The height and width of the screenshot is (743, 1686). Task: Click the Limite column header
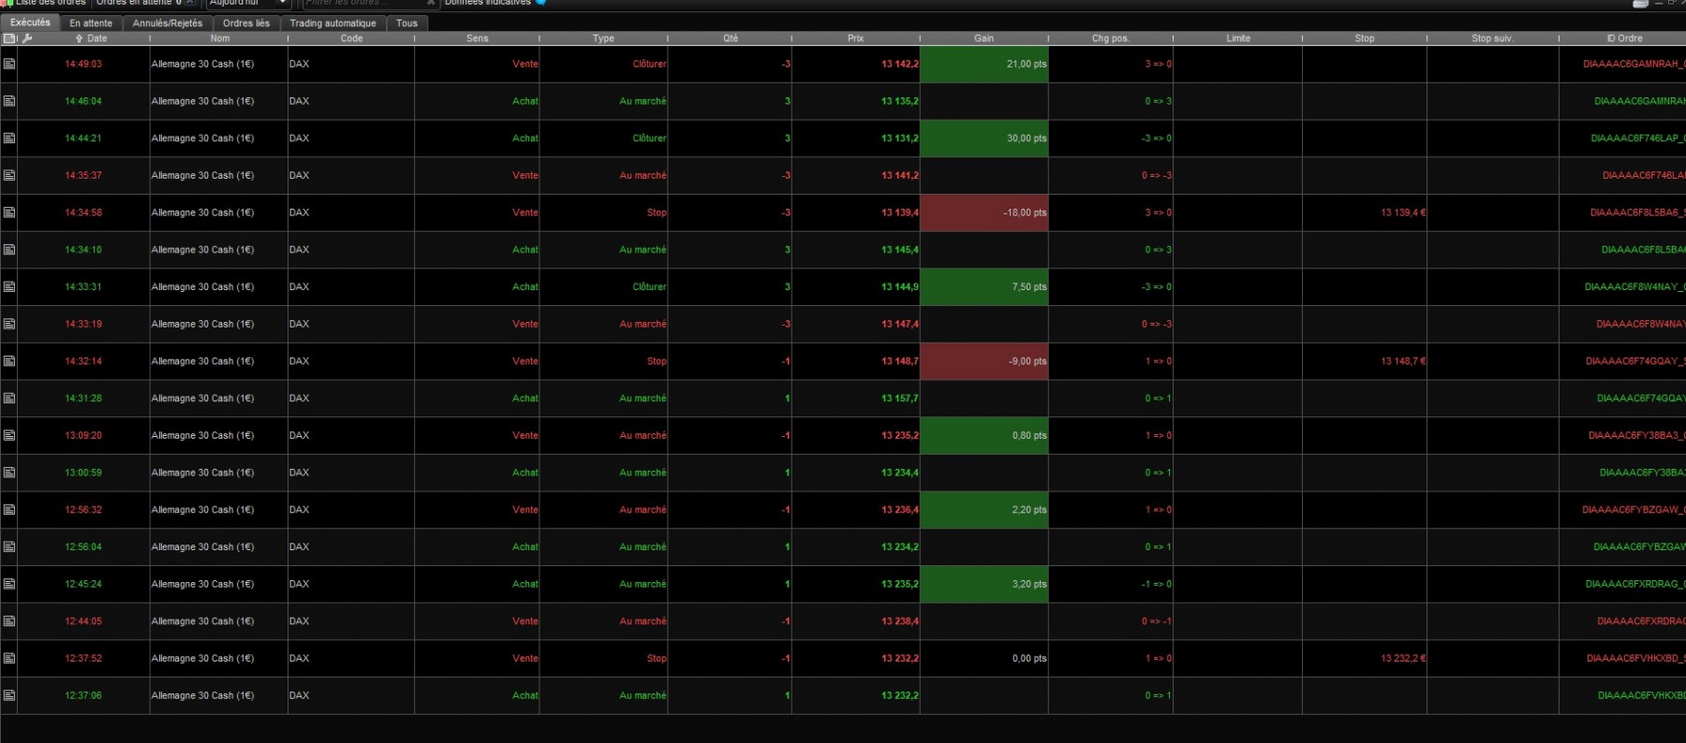click(x=1237, y=38)
